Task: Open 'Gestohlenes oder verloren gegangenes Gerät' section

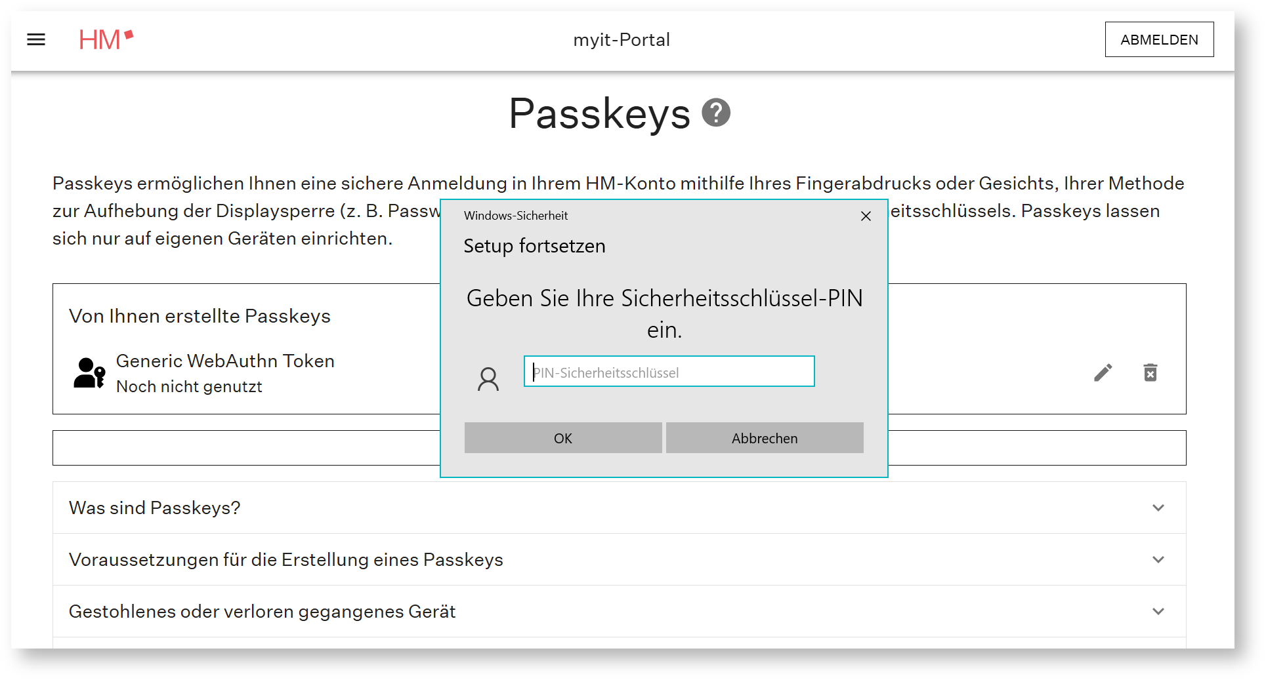Action: tap(262, 612)
